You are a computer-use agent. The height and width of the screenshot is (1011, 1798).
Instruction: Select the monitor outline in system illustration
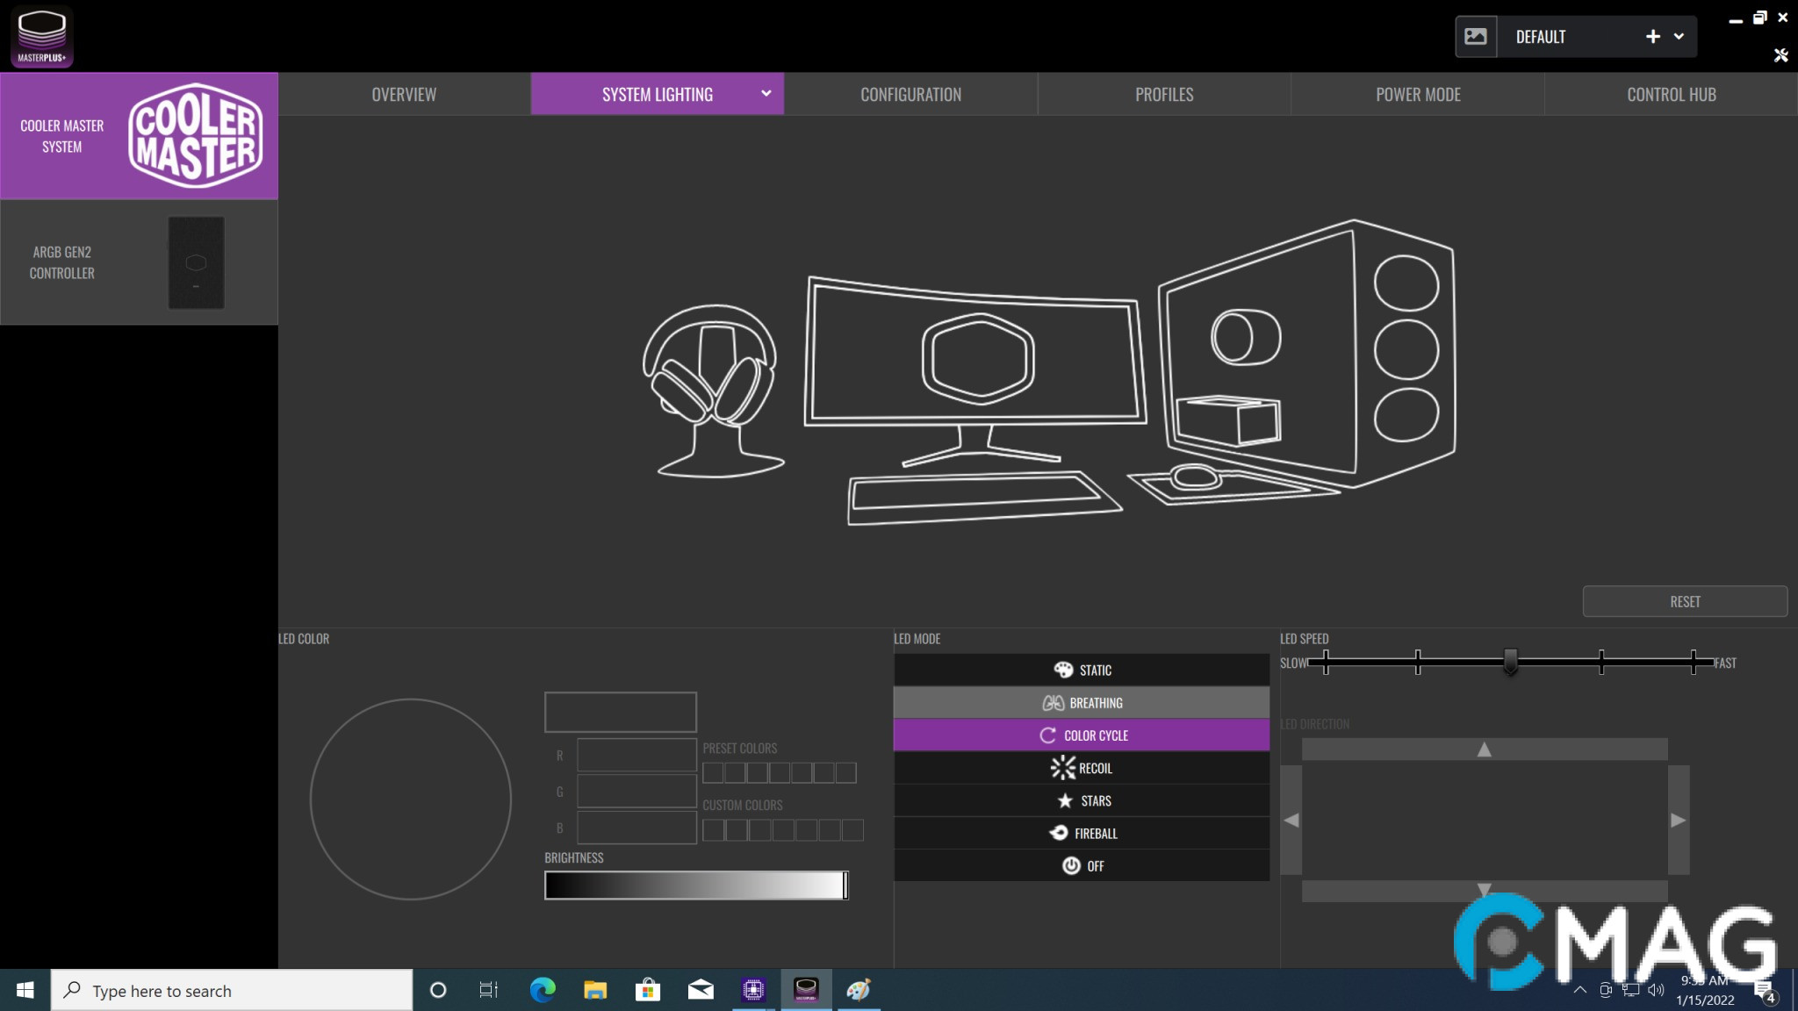tap(975, 360)
